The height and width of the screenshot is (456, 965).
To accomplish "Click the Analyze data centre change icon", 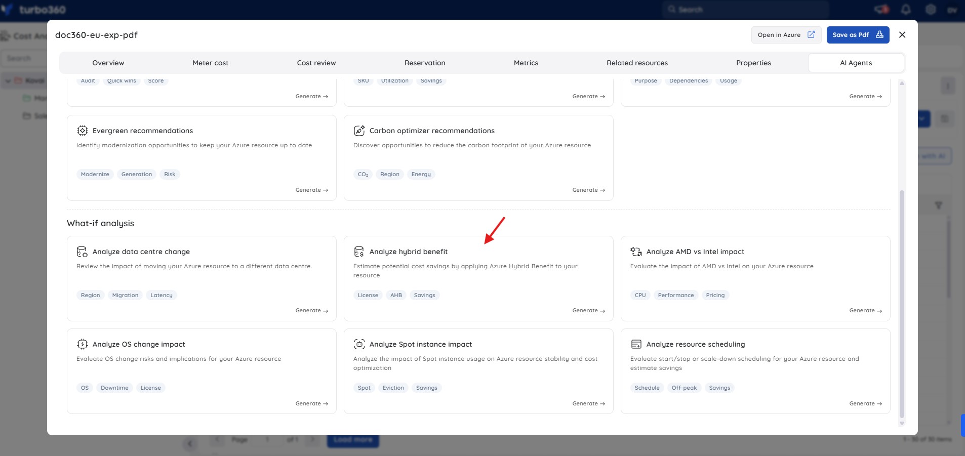I will [x=82, y=252].
